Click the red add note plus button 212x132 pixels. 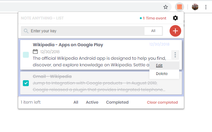(x=175, y=31)
